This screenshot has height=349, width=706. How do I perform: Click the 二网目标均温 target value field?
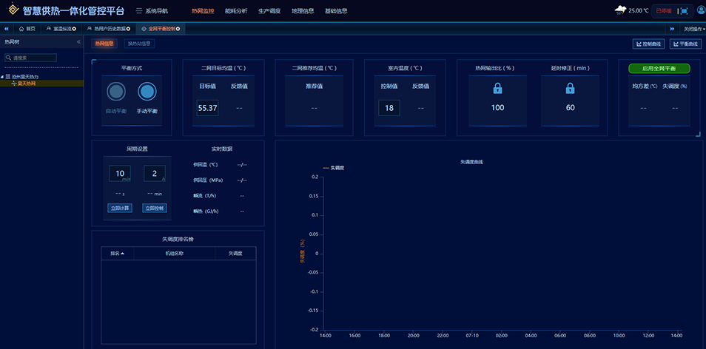coord(207,108)
